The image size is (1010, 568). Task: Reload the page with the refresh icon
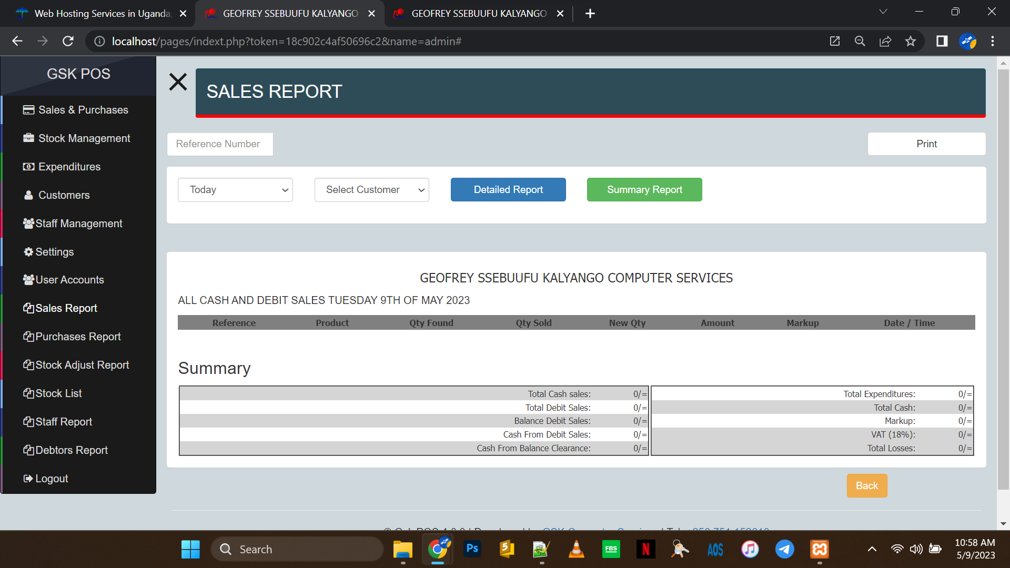point(68,41)
